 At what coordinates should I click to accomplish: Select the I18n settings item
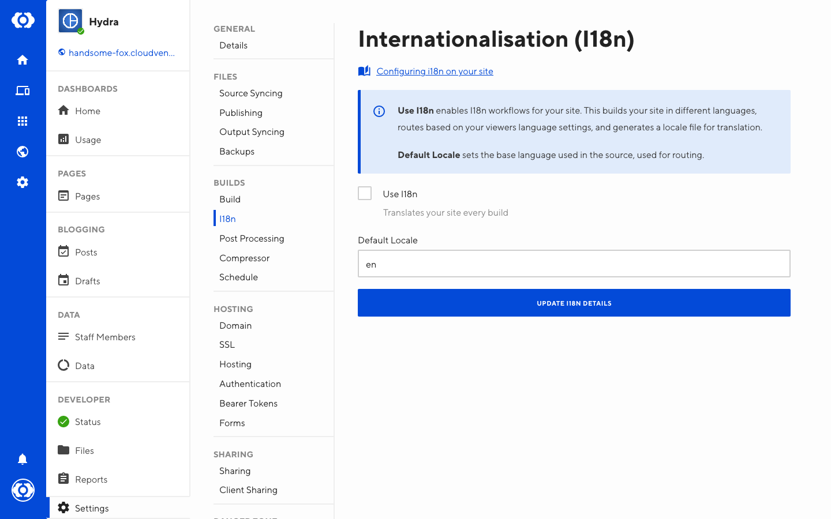click(x=227, y=219)
